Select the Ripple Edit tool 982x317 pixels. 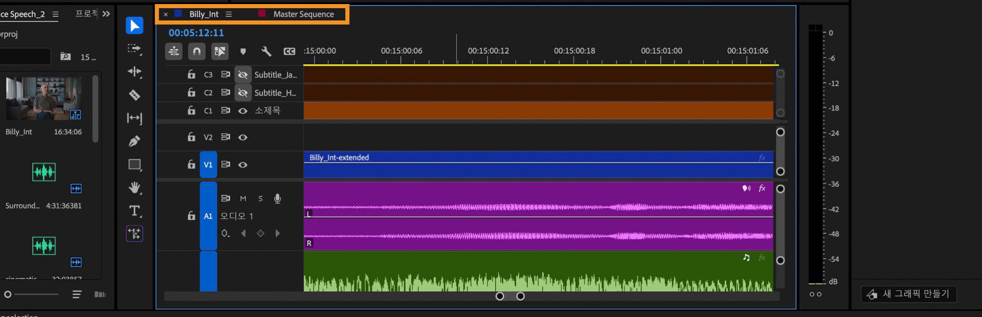(135, 71)
